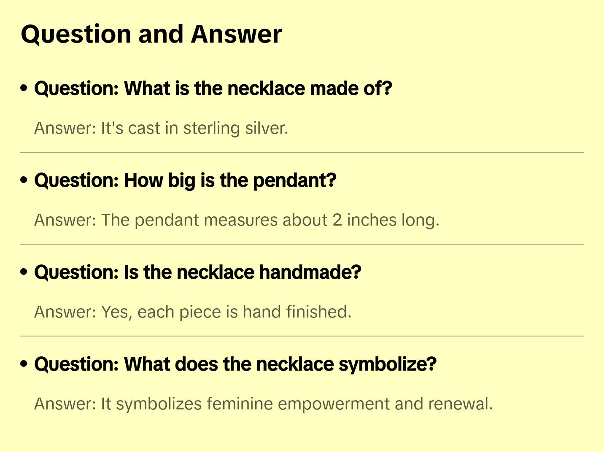Screen dimensions: 604x452
Task: Click the bullet next to "Is the necklace handmade?"
Action: [x=24, y=272]
